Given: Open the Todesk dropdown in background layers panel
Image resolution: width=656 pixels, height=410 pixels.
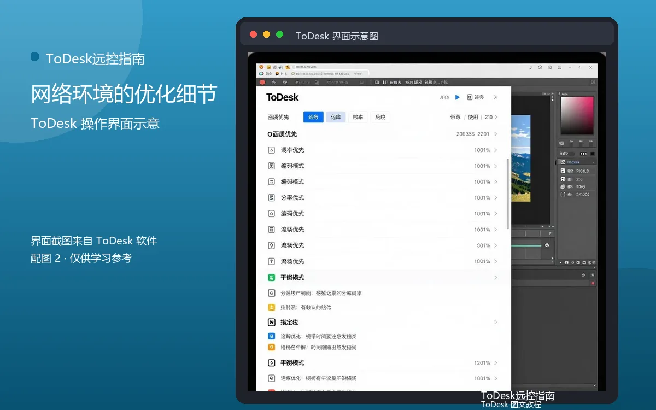Looking at the screenshot, I should (577, 162).
